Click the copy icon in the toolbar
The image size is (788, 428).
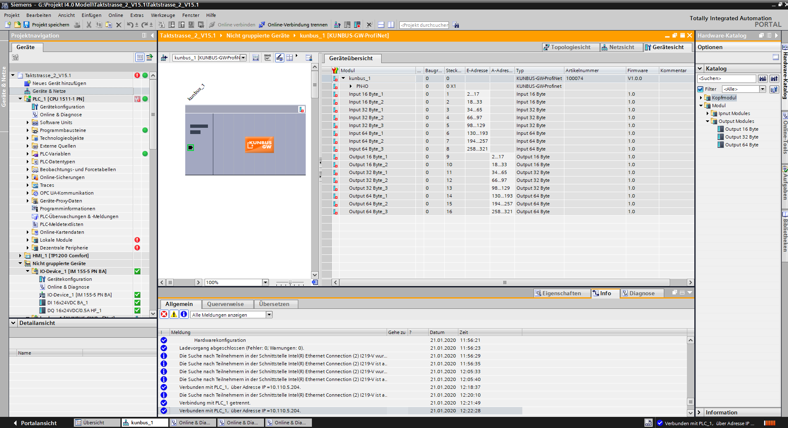click(x=99, y=25)
